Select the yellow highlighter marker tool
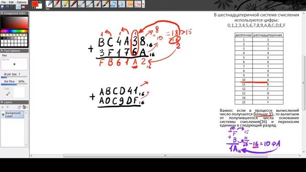306x172 pixels. tap(65, 4)
